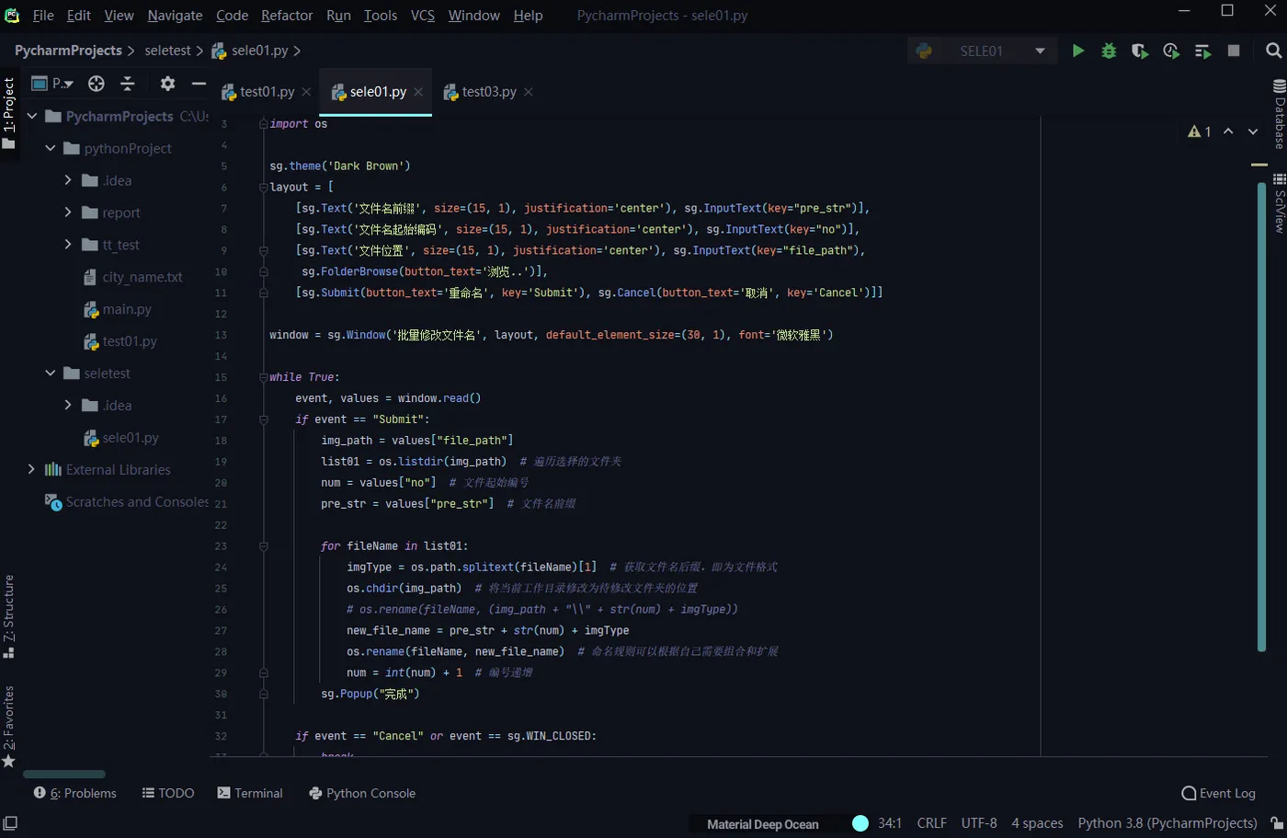The image size is (1287, 838).
Task: Expand .idea folder under pythonProject
Action: pos(68,180)
